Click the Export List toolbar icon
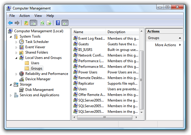Viewport: 191px width, 135px height. [x=49, y=23]
